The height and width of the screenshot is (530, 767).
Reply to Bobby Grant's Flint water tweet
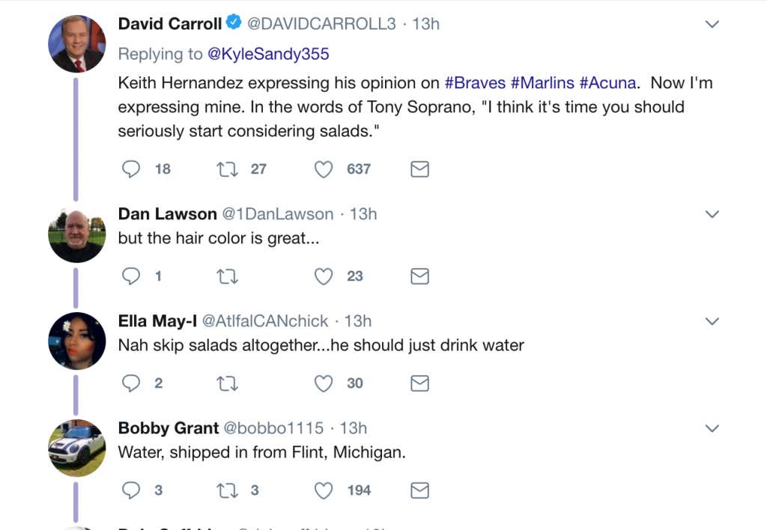pyautogui.click(x=131, y=490)
